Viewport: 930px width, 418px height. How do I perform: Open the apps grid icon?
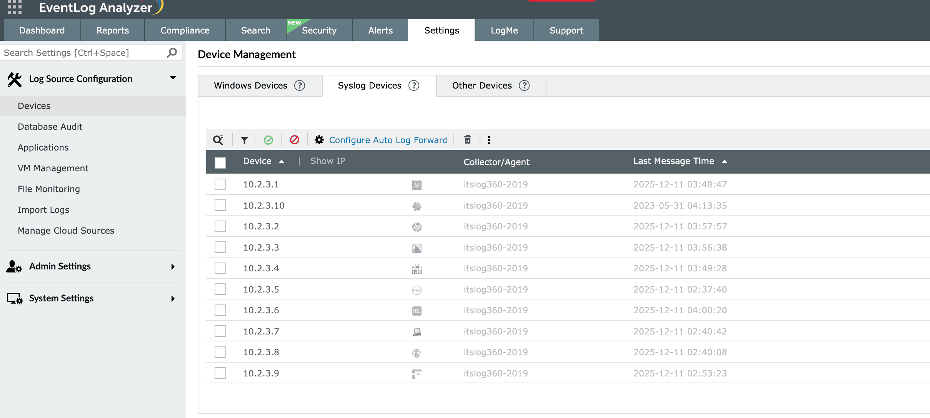click(15, 7)
